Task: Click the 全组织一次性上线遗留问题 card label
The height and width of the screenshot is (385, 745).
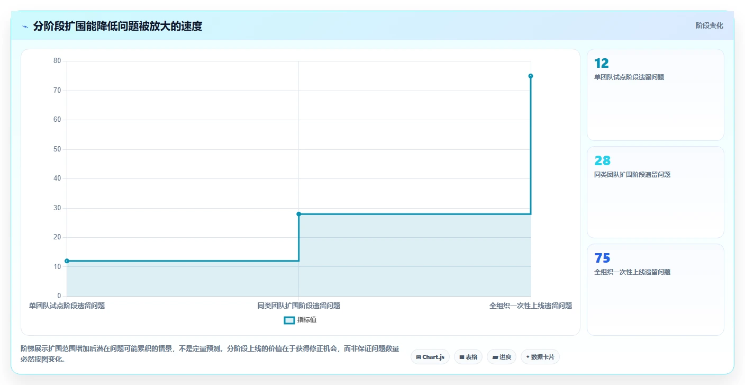Action: [x=632, y=272]
